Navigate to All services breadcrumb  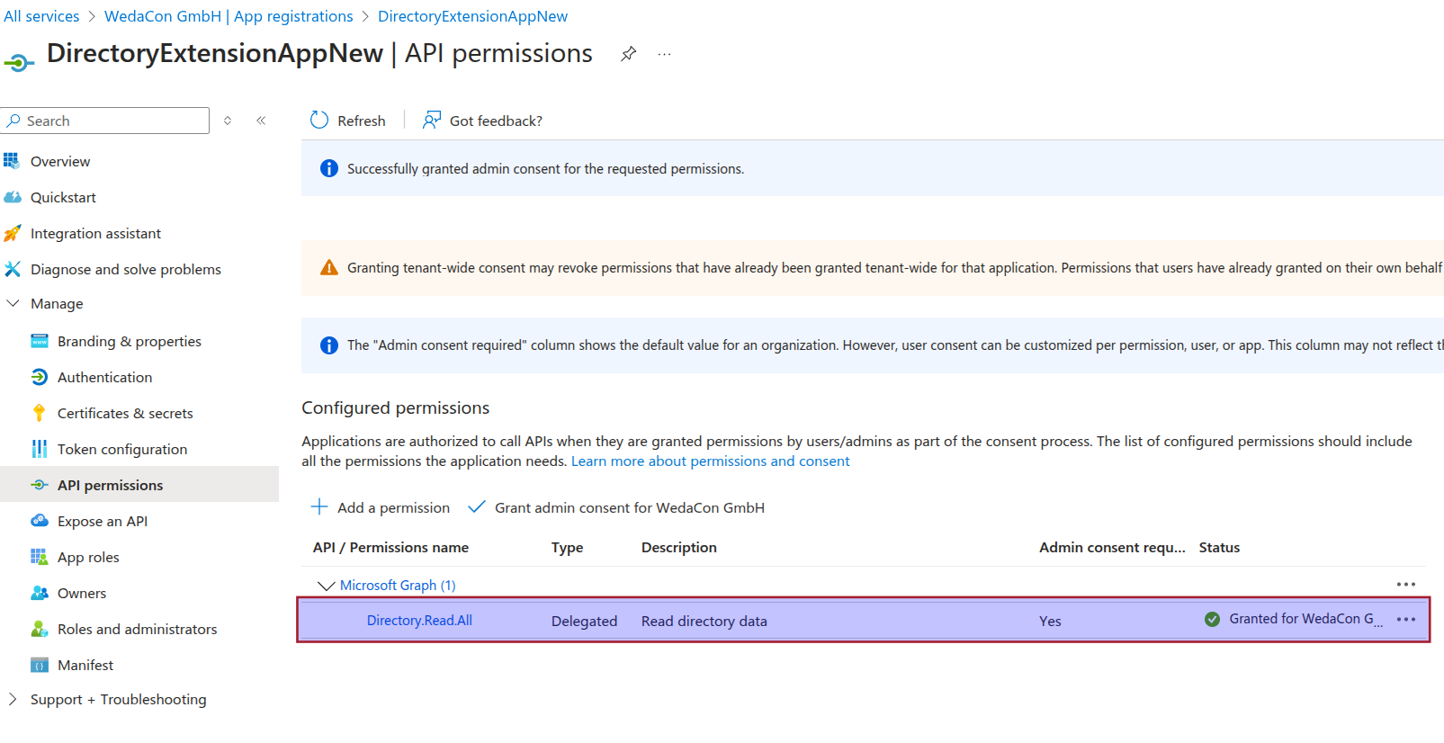(41, 16)
